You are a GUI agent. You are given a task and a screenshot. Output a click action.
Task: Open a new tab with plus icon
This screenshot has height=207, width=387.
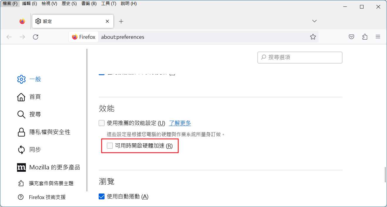pyautogui.click(x=121, y=21)
